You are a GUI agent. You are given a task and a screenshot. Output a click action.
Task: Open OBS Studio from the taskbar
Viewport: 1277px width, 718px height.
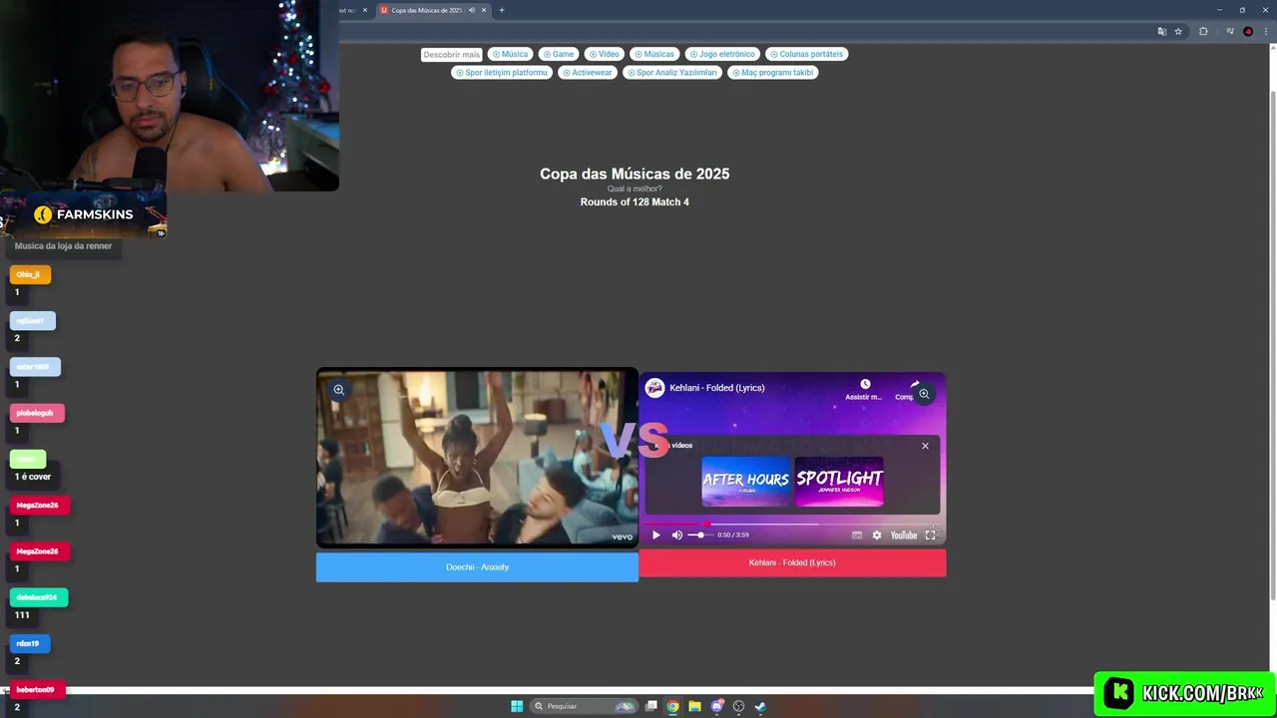pos(738,706)
